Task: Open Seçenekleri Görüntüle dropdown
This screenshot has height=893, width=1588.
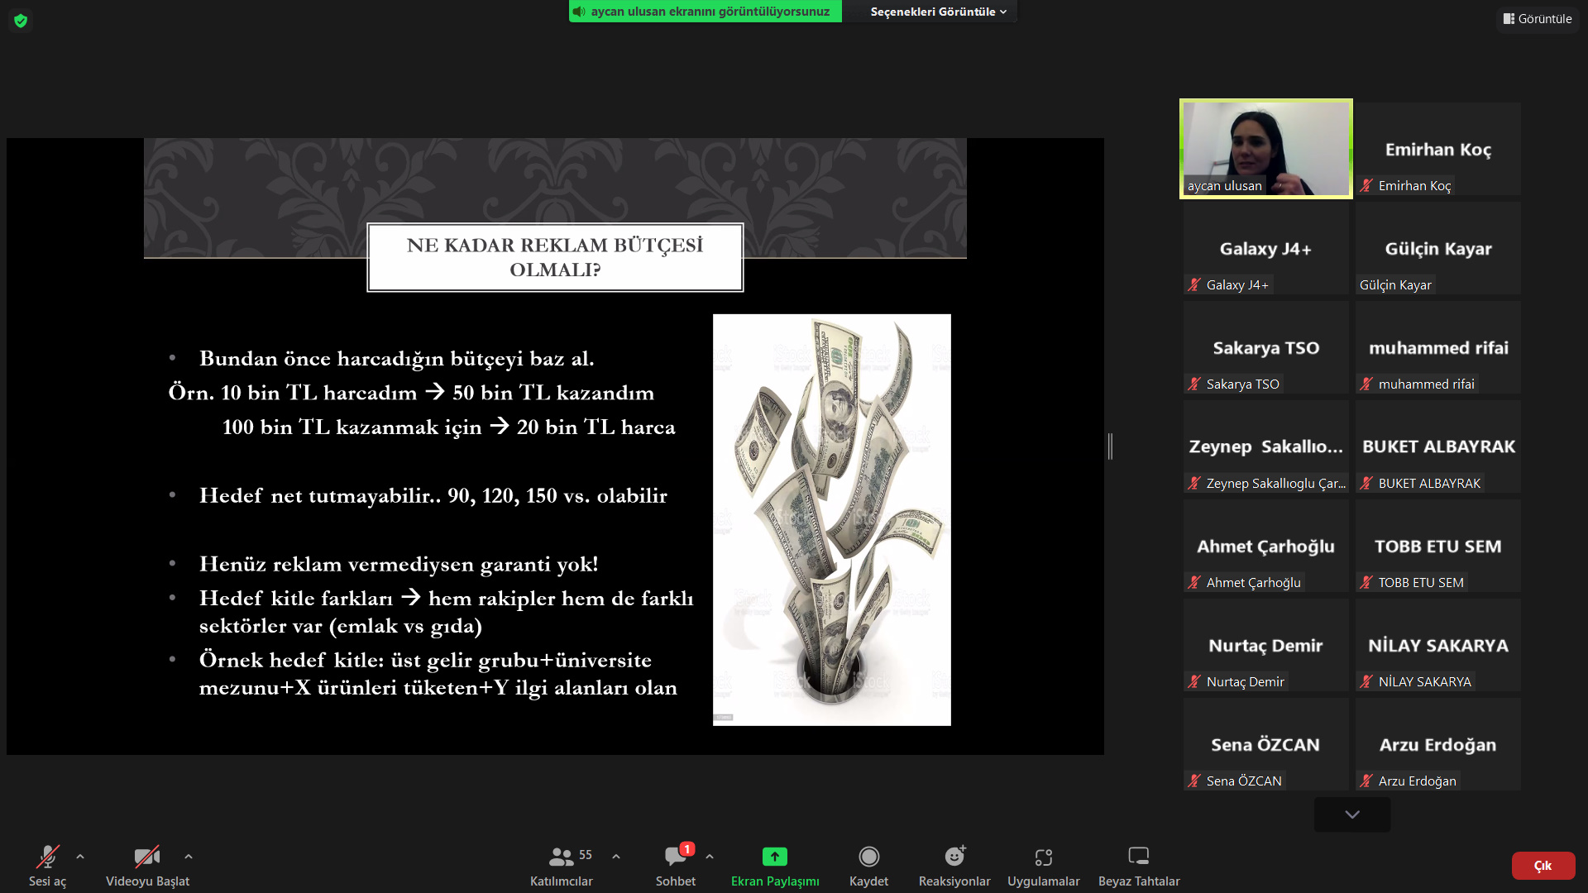Action: point(938,12)
